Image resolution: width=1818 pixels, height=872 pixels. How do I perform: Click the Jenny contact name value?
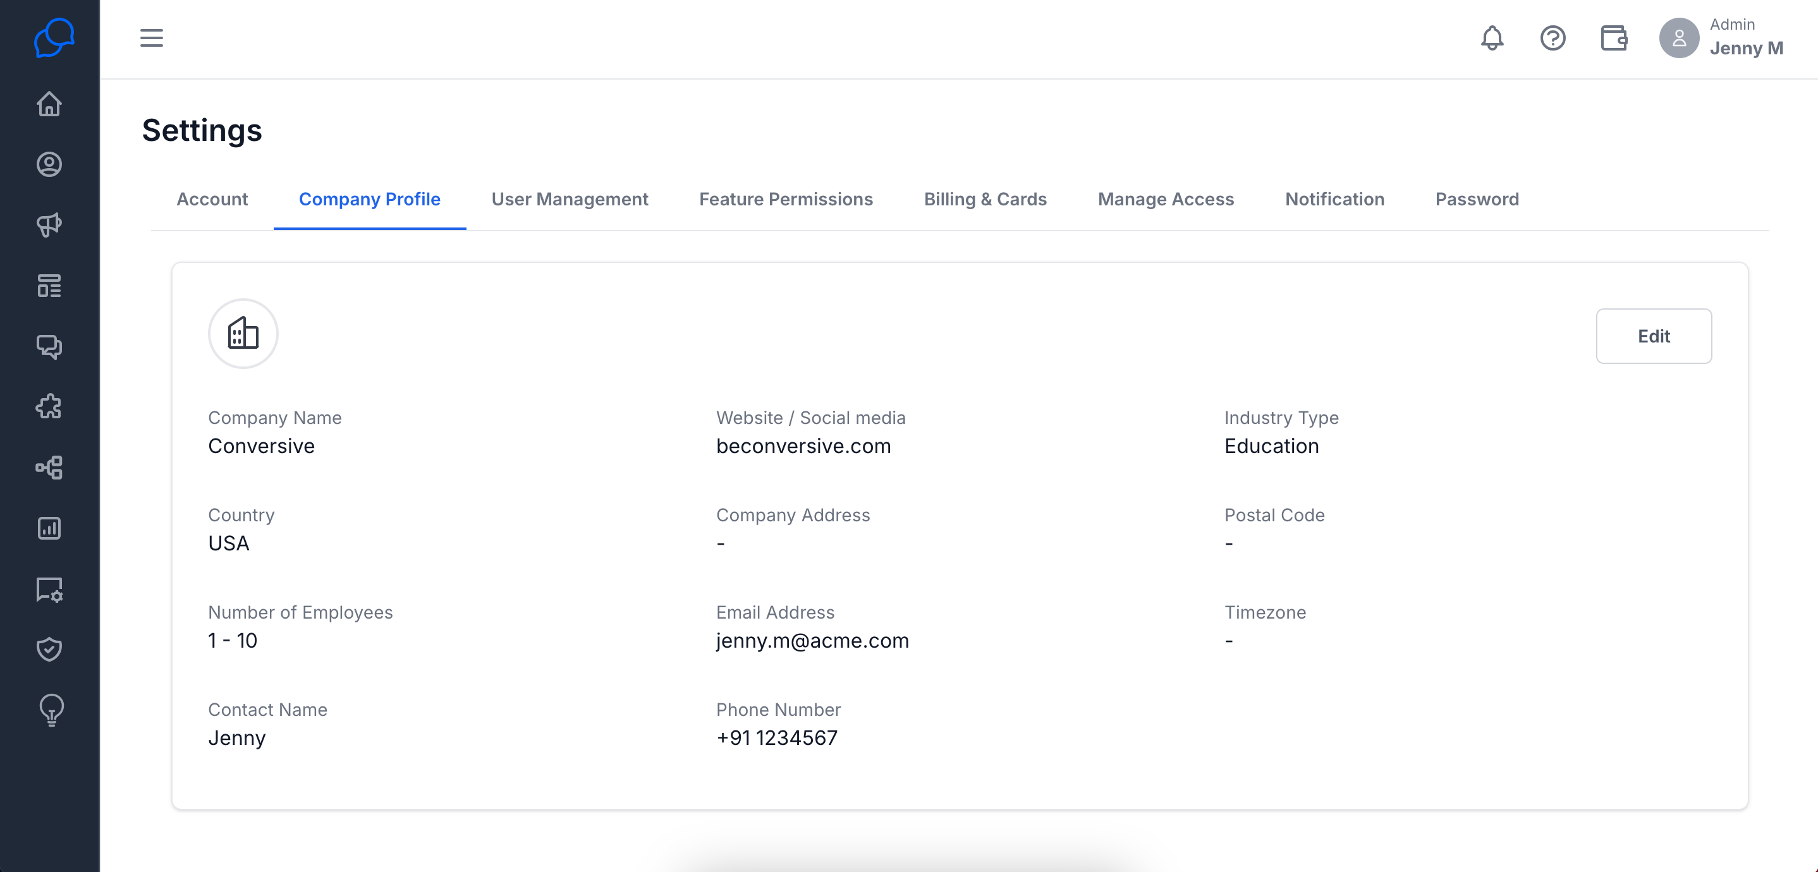point(237,738)
